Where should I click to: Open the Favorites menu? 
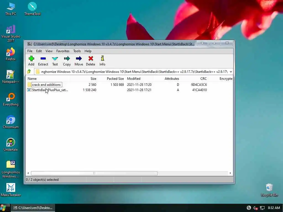(63, 51)
